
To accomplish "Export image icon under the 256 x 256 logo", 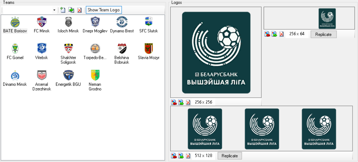I will [x=181, y=102].
